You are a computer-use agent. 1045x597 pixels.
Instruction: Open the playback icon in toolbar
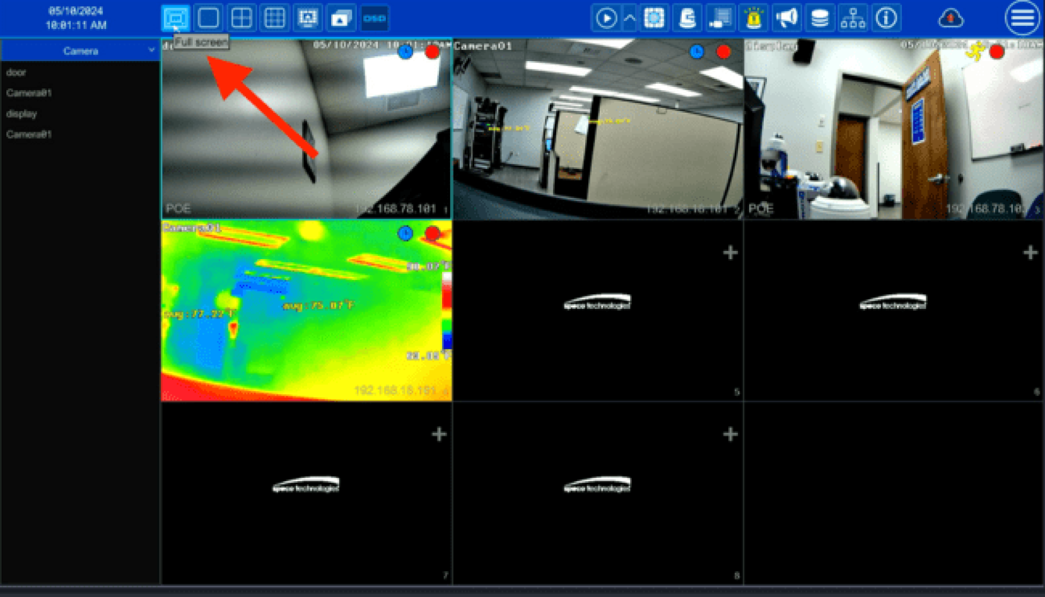pos(606,18)
